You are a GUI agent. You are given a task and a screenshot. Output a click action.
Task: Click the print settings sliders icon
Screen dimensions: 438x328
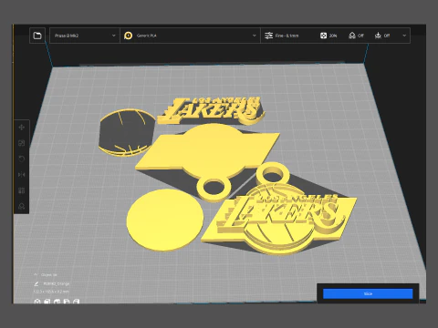268,36
